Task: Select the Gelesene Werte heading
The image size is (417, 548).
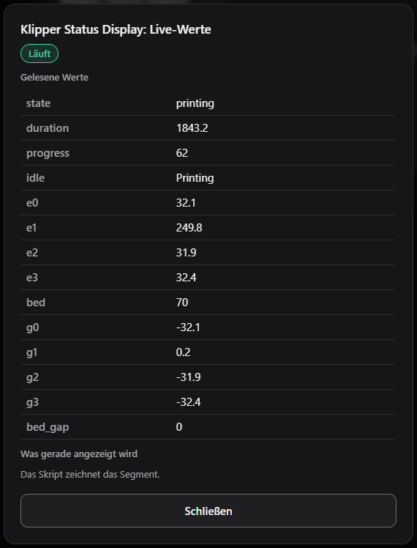Action: tap(54, 77)
